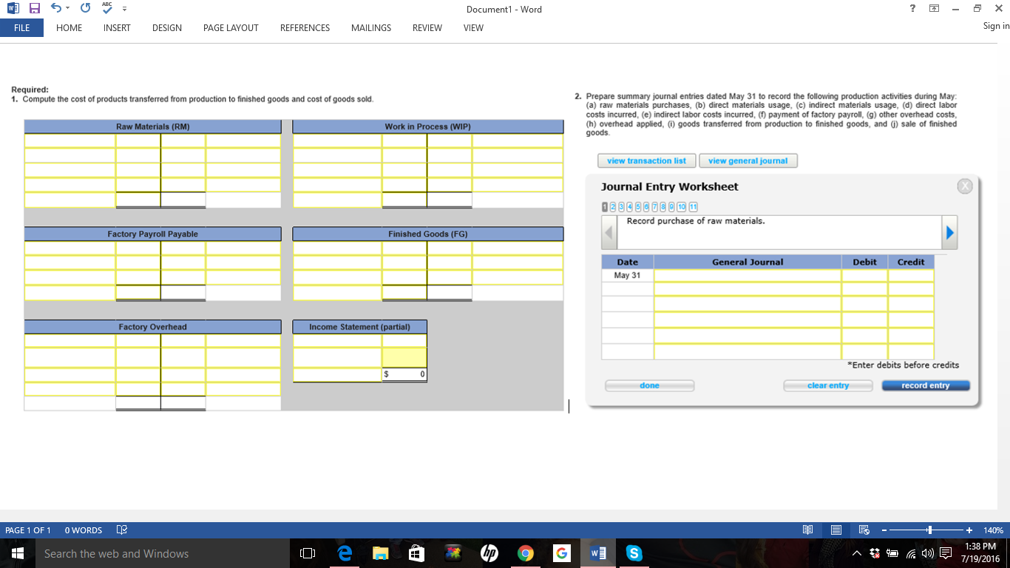Viewport: 1010px width, 568px height.
Task: Switch to the HOME ribbon tab
Action: coord(70,28)
